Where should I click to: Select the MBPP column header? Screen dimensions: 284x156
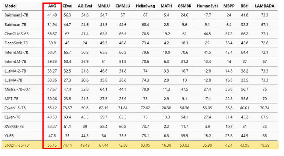pos(229,6)
